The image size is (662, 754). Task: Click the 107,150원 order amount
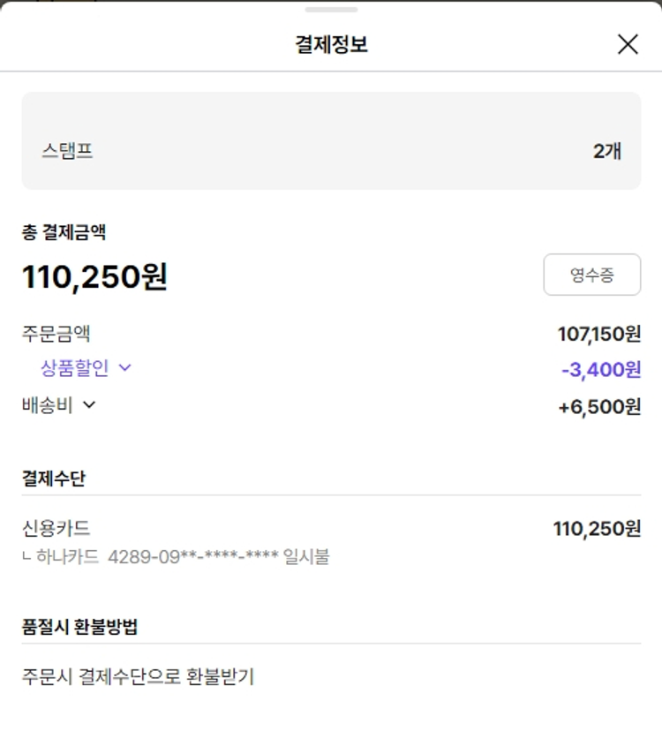599,334
